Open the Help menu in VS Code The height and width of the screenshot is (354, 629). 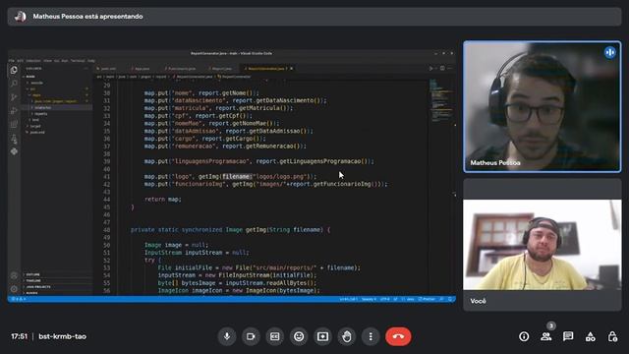click(91, 61)
